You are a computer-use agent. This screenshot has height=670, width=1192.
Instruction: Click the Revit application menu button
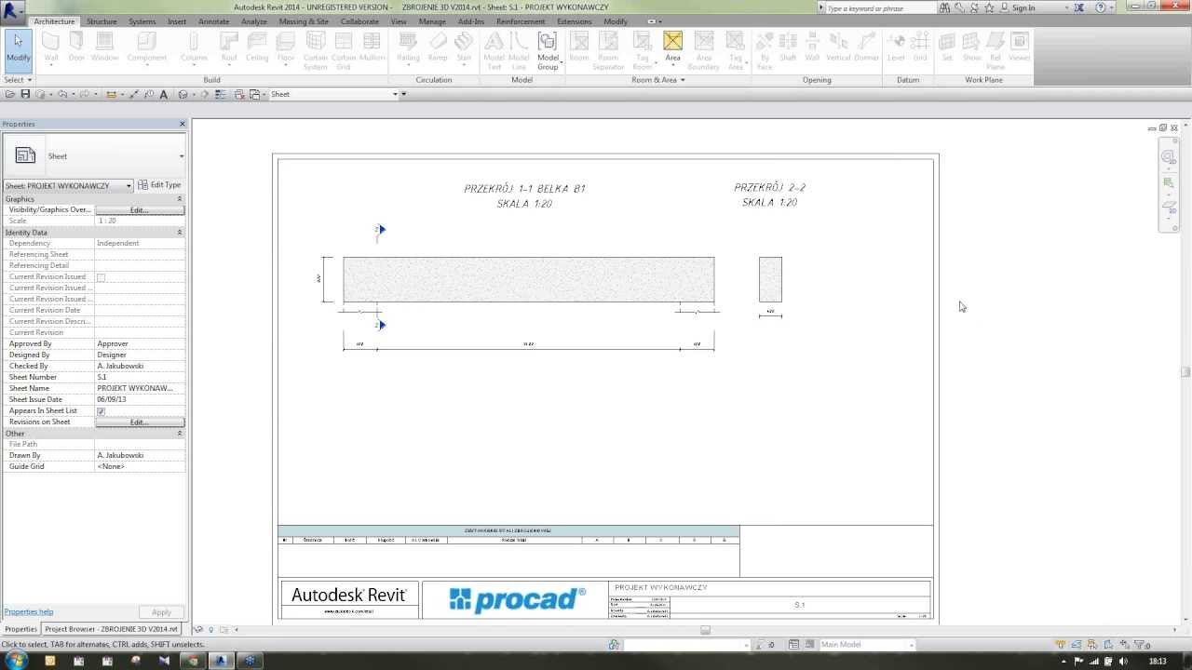[13, 10]
